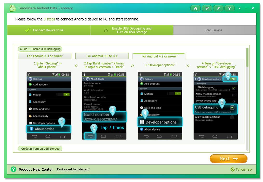The height and width of the screenshot is (182, 263).
Task: Minimize the Tenorshare window
Action: pyautogui.click(x=246, y=8)
